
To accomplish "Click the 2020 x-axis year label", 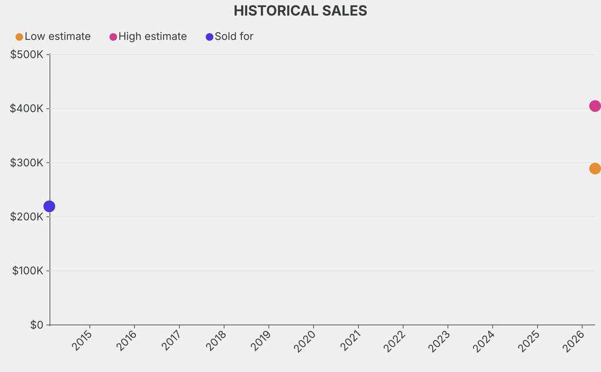I will pyautogui.click(x=306, y=340).
